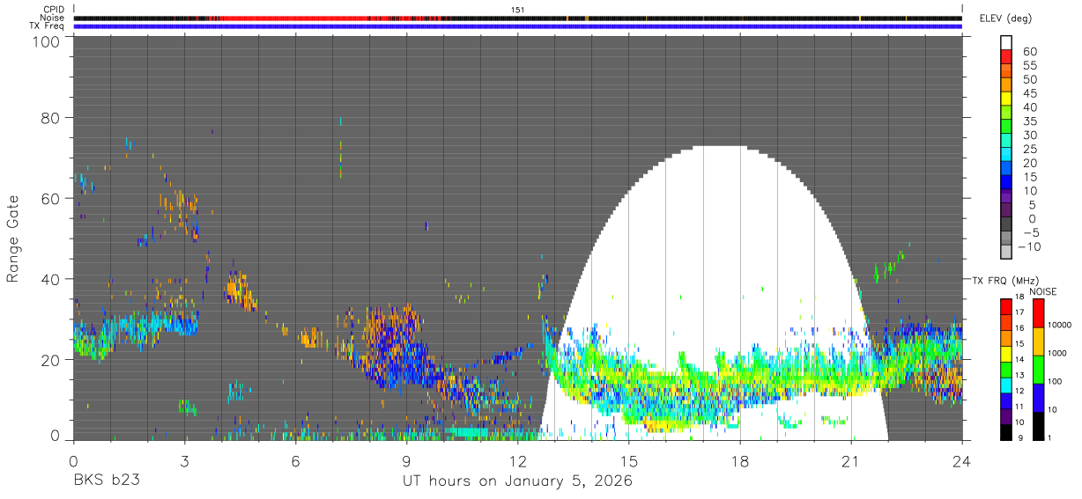
Task: Click the TX frequency legend label 18
Action: pyautogui.click(x=1019, y=297)
